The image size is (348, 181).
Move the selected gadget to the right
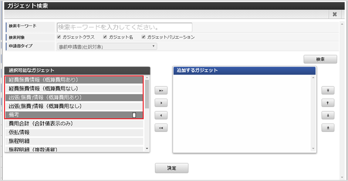point(161,103)
